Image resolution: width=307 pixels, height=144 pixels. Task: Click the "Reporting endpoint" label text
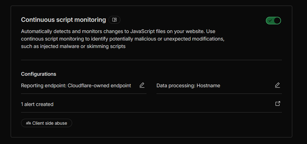click(44, 85)
